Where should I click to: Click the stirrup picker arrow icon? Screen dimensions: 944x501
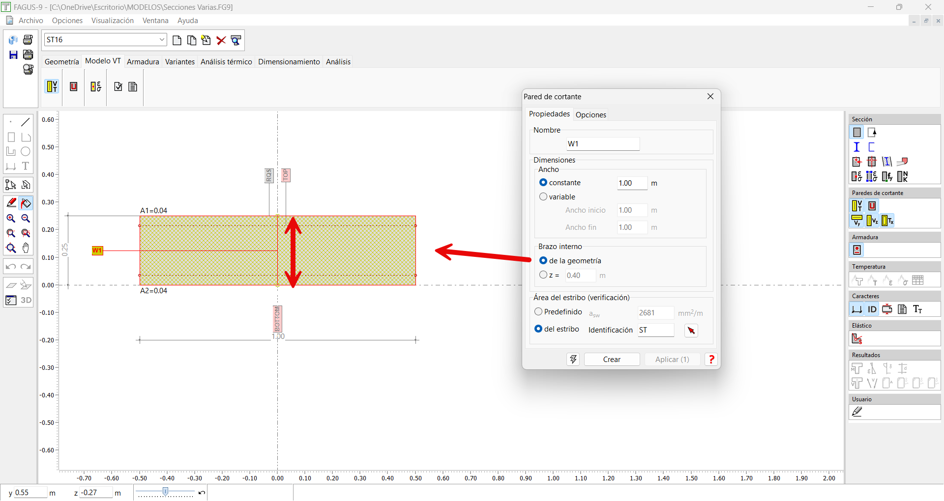(x=691, y=331)
